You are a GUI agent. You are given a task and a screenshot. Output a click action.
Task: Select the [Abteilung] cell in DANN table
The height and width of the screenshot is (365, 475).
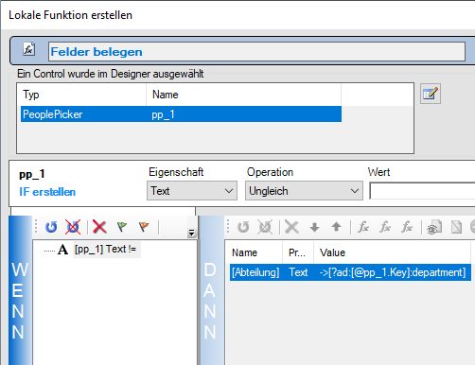[x=255, y=272]
